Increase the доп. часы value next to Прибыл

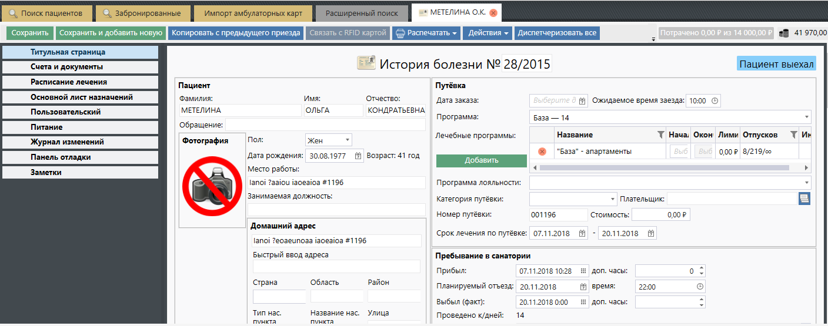click(700, 268)
